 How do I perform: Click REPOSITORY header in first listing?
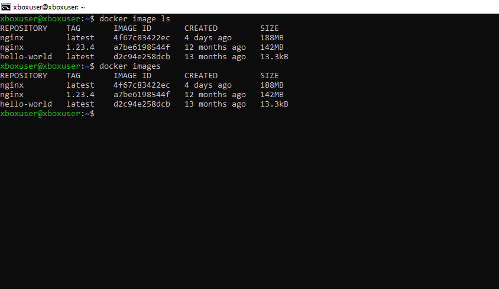24,28
